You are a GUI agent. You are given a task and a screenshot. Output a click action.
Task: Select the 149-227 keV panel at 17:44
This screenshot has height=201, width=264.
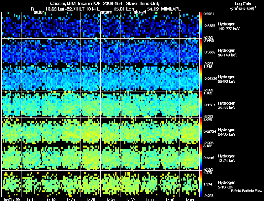coord(150,25)
